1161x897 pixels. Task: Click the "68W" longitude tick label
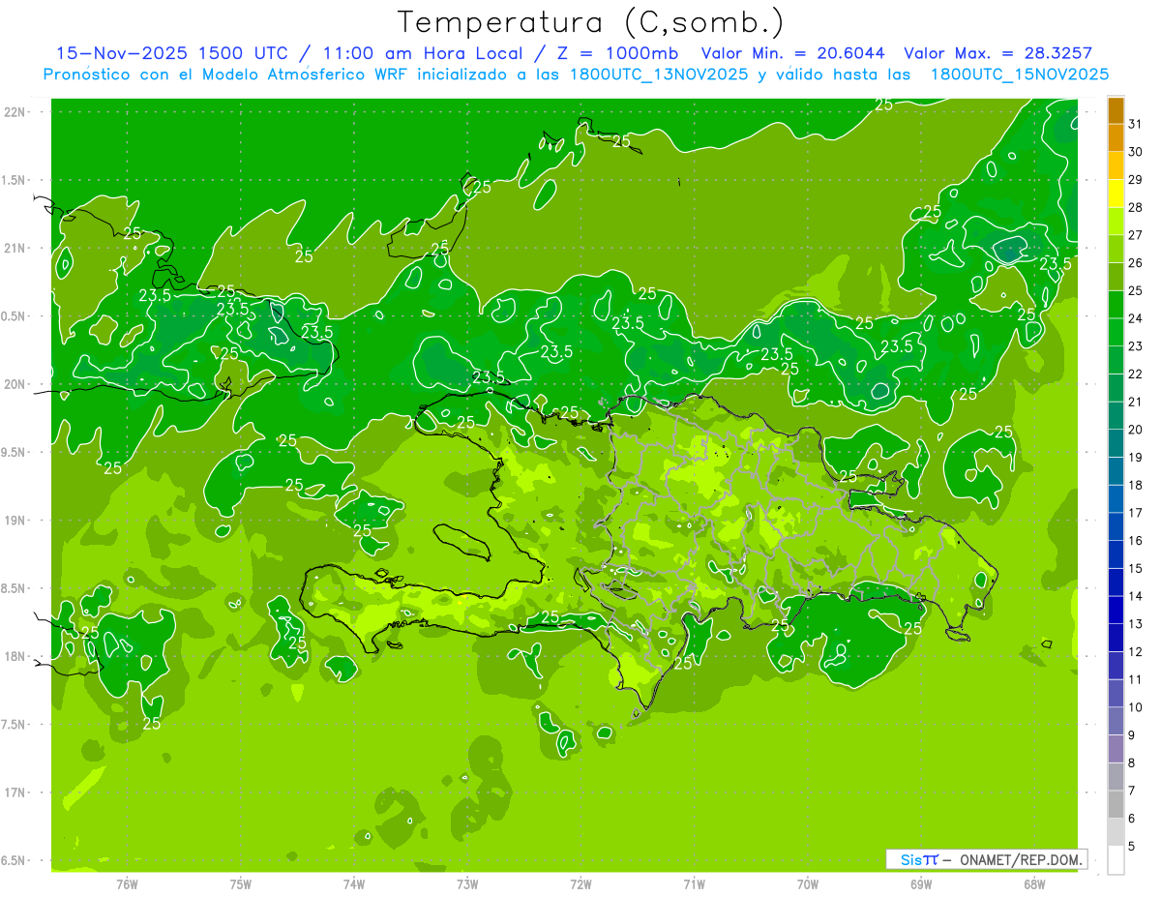[1034, 883]
